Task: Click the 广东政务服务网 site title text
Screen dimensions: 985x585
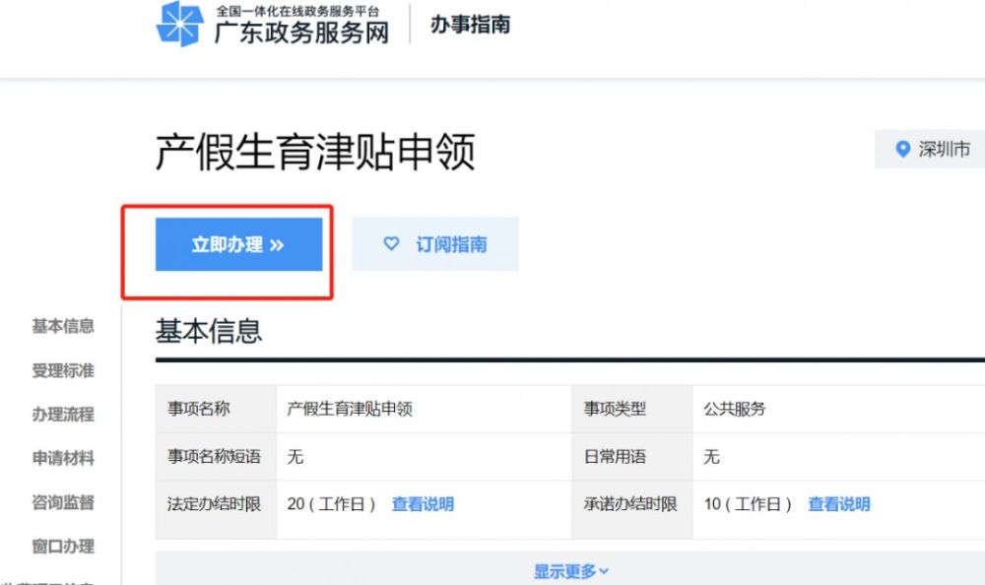Action: click(301, 32)
